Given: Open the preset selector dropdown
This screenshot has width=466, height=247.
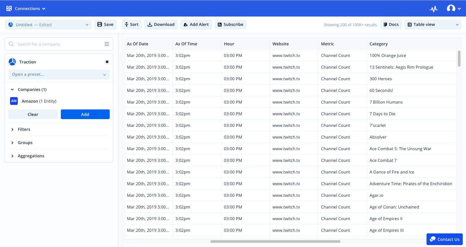Looking at the screenshot, I should tap(59, 74).
